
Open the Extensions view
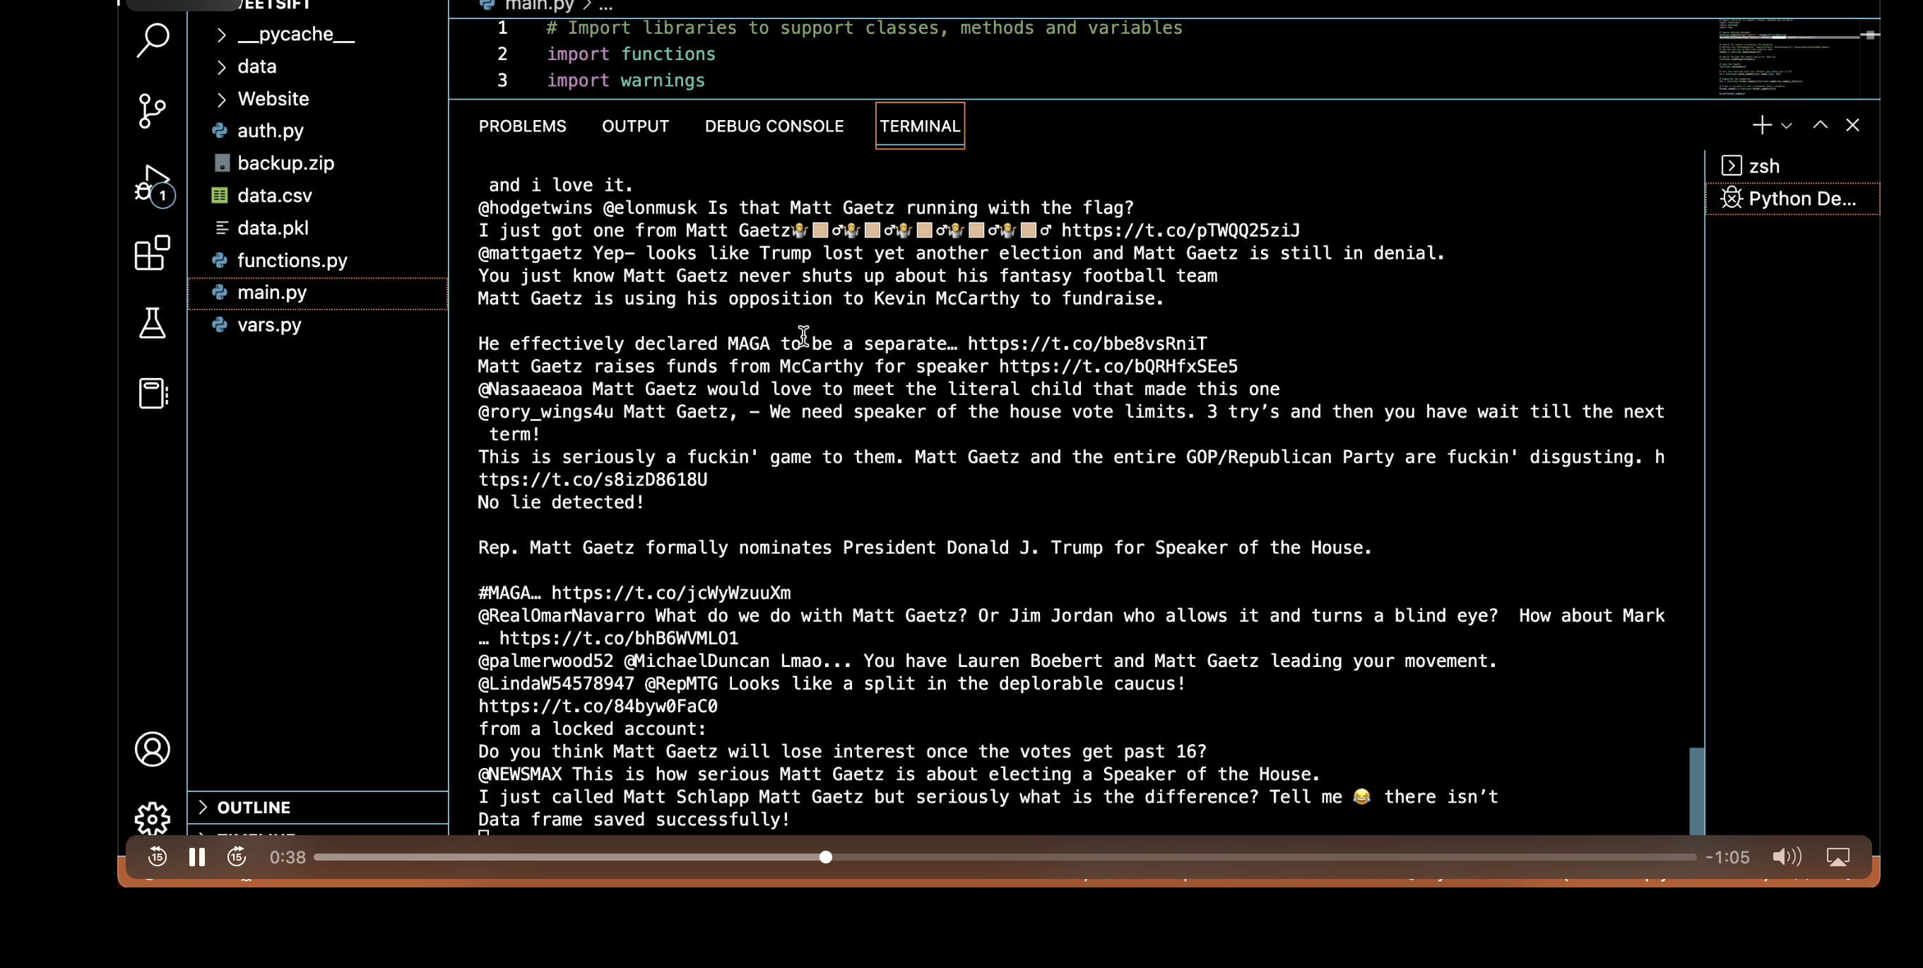153,252
